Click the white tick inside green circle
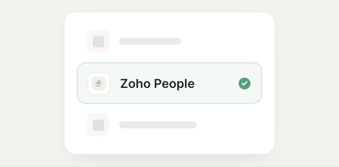Screen dimensions: 339x167 245,83
